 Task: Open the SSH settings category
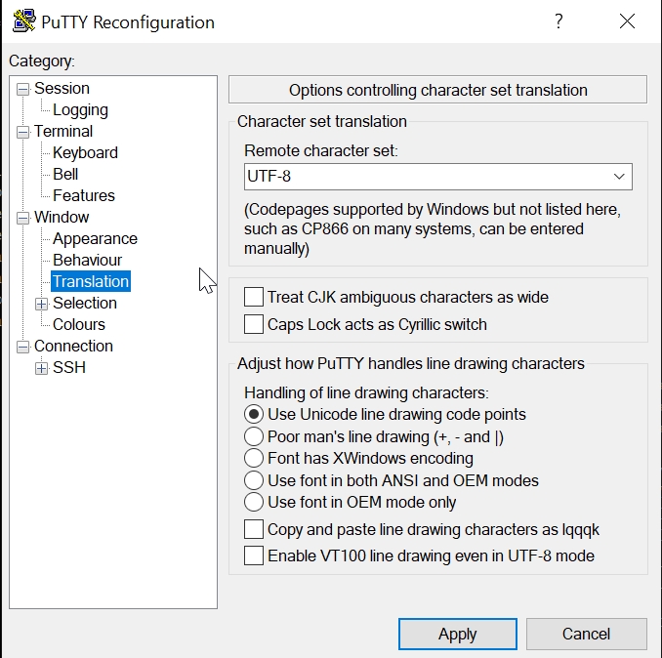click(x=69, y=368)
